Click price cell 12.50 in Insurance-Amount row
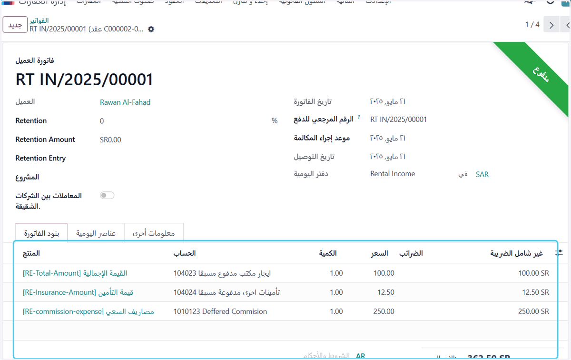Screen dimensions: 571x360 386,292
